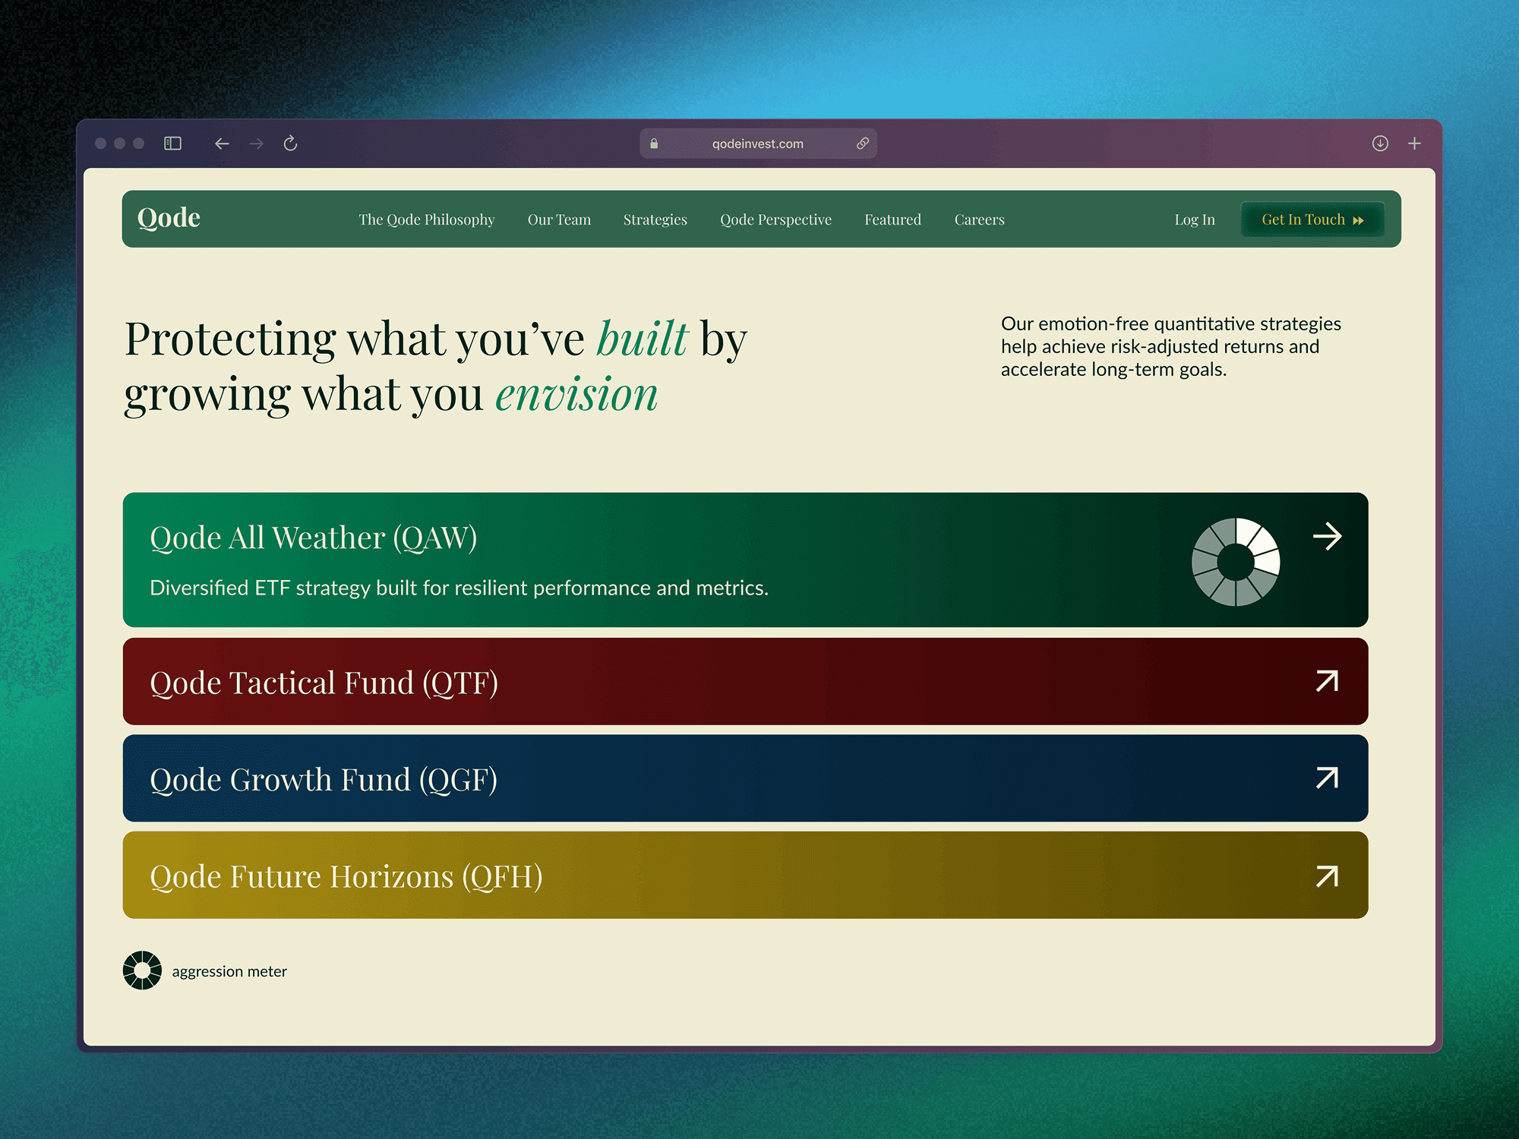Click the padlock icon in the address bar
Image resolution: width=1519 pixels, height=1139 pixels.
pos(653,143)
